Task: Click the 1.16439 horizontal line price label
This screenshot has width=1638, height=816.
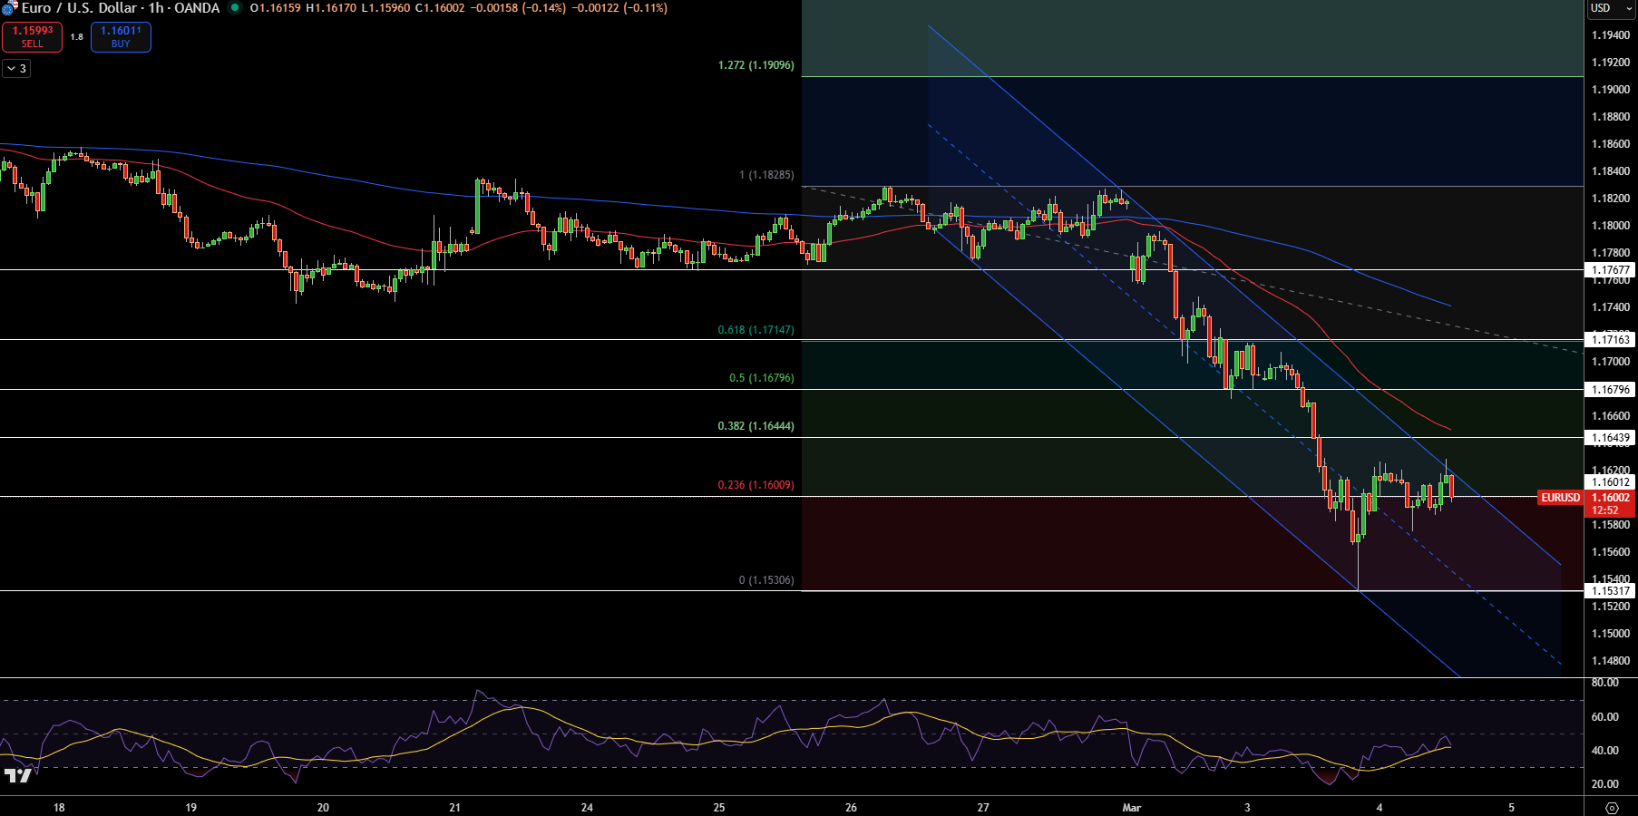Action: (x=1611, y=438)
